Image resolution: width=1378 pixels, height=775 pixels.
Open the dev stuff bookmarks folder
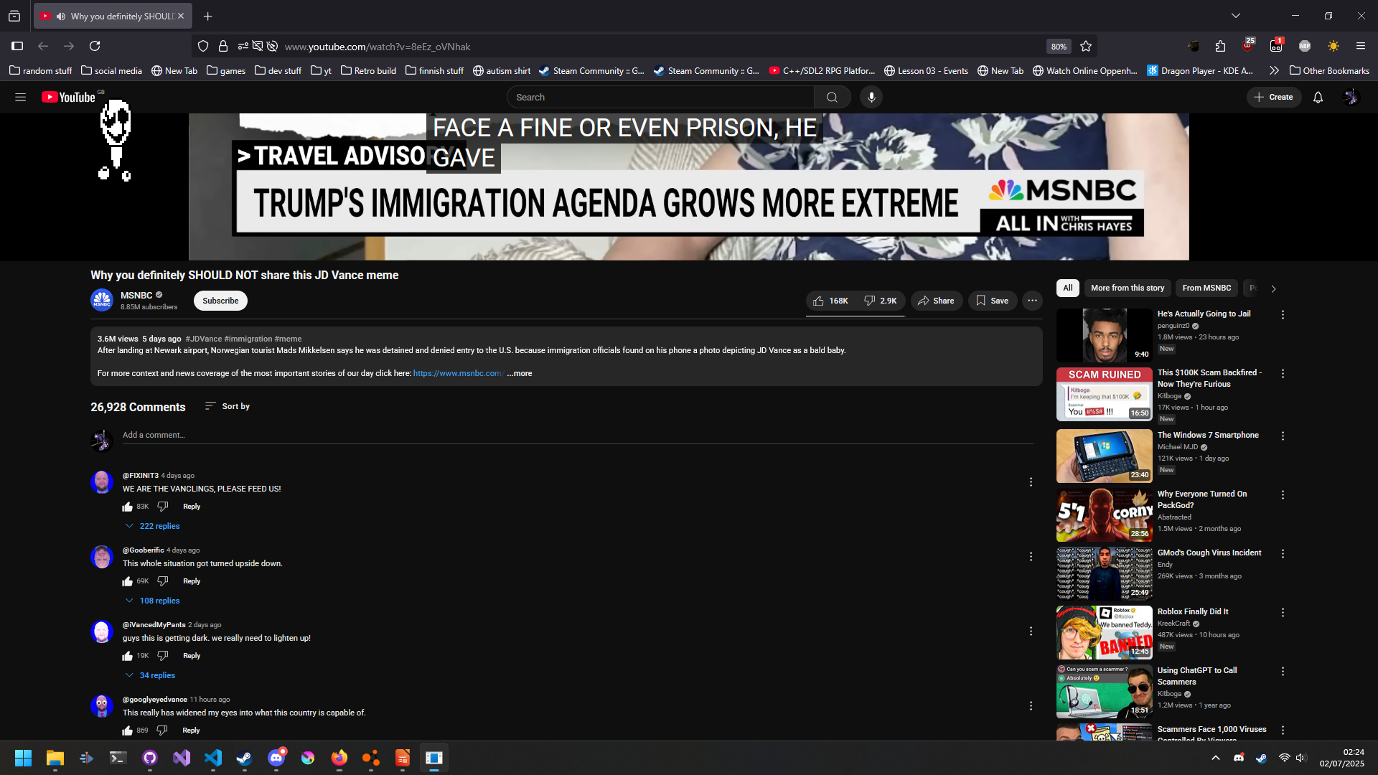coord(278,70)
